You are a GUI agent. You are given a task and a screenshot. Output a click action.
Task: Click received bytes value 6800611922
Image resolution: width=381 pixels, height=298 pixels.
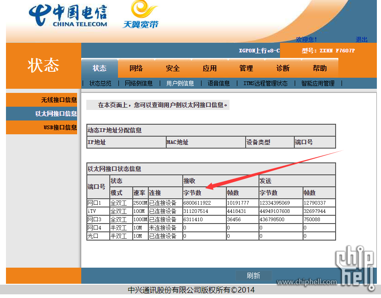[197, 203]
